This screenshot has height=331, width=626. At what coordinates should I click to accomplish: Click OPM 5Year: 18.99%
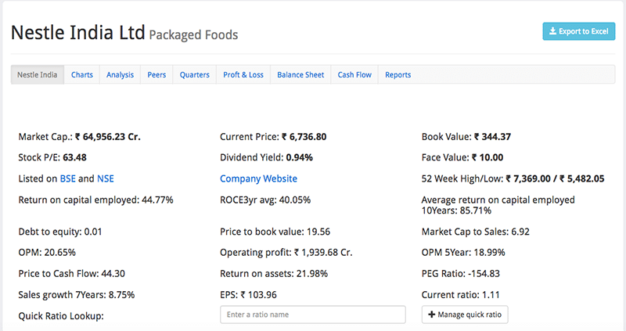click(x=463, y=252)
